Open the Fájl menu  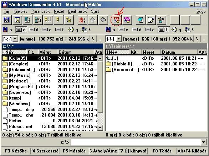click(6, 11)
